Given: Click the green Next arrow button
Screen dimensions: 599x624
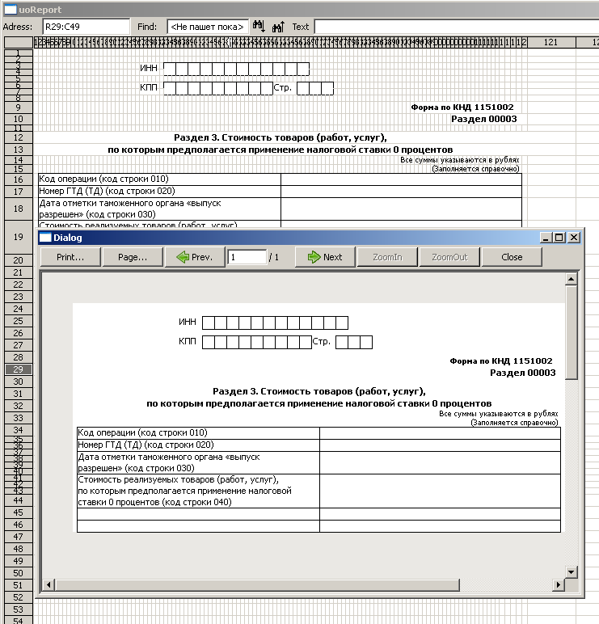Looking at the screenshot, I should [x=323, y=257].
